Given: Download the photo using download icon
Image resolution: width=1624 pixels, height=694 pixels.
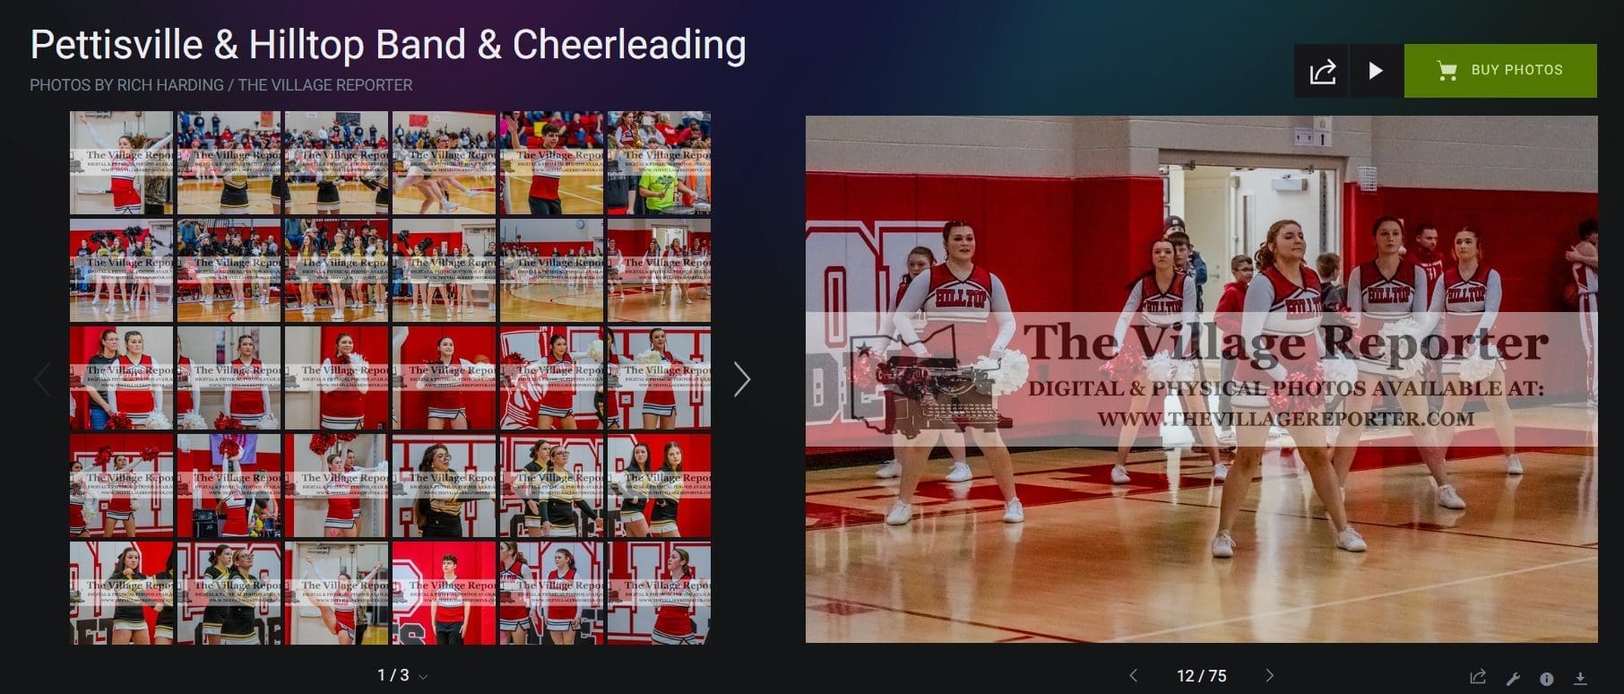Looking at the screenshot, I should pos(1580,679).
